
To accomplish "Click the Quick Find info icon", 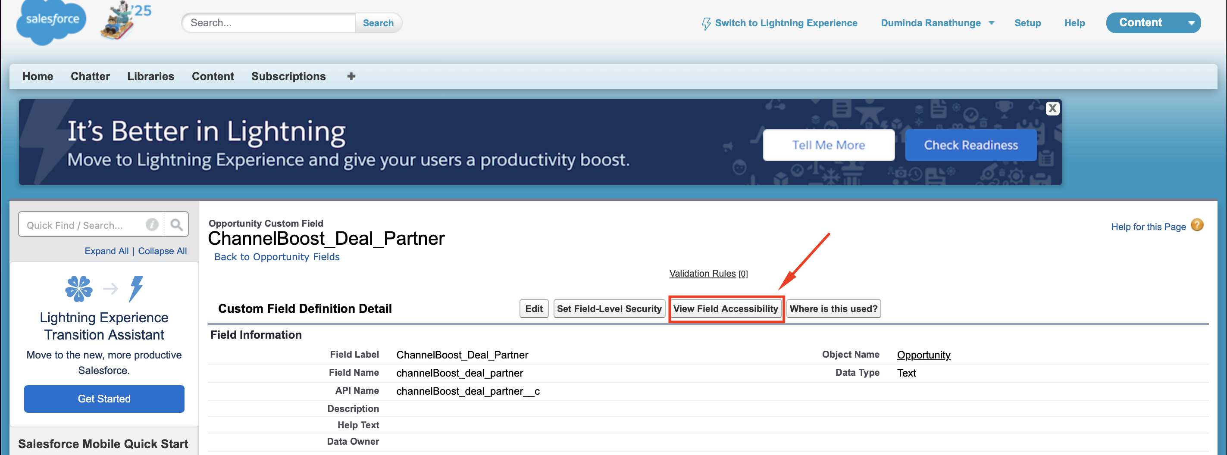I will pos(152,224).
